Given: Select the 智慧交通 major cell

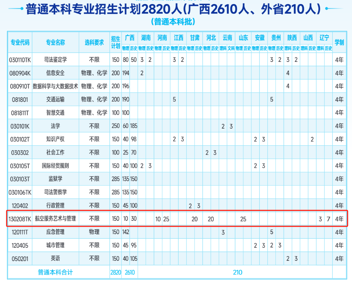Looking at the screenshot, I should [55, 113].
